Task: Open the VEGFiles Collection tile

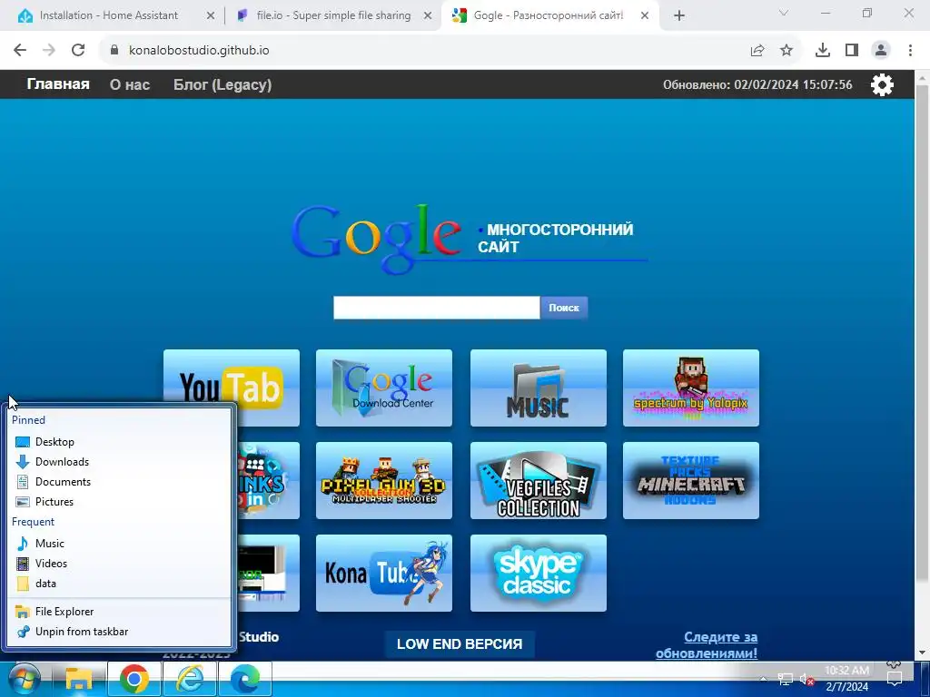Action: (x=538, y=480)
